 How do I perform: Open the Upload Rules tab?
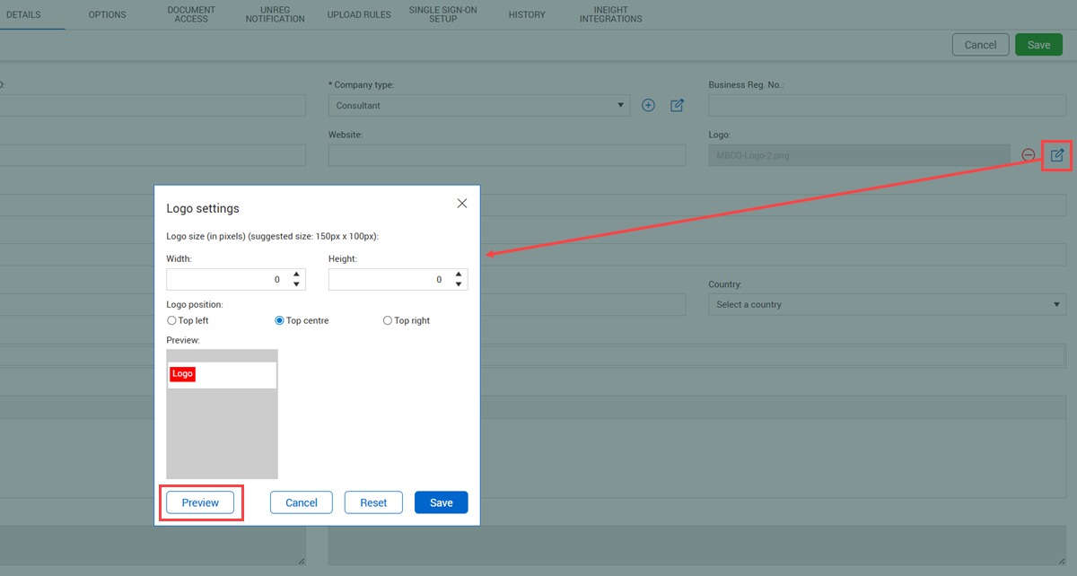coord(359,15)
